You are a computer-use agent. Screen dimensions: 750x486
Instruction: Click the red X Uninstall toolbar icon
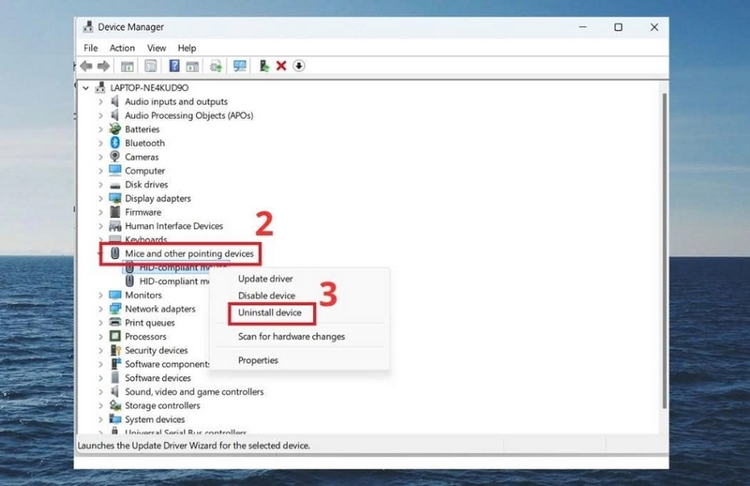coord(281,66)
